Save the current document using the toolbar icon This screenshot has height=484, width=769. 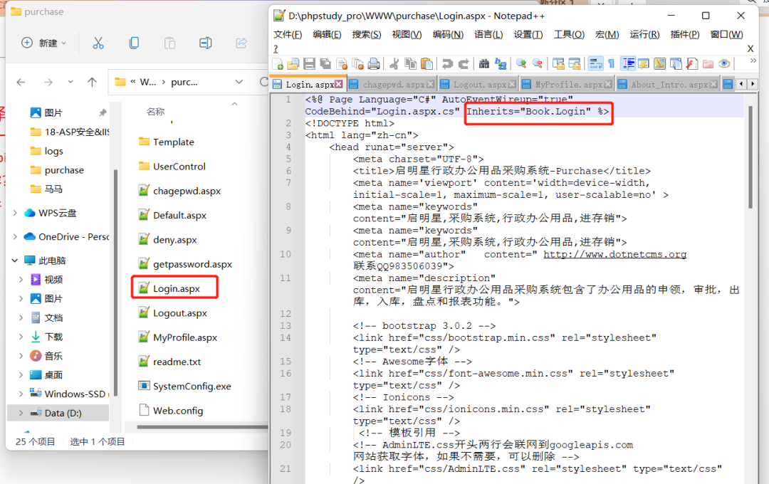coord(309,64)
